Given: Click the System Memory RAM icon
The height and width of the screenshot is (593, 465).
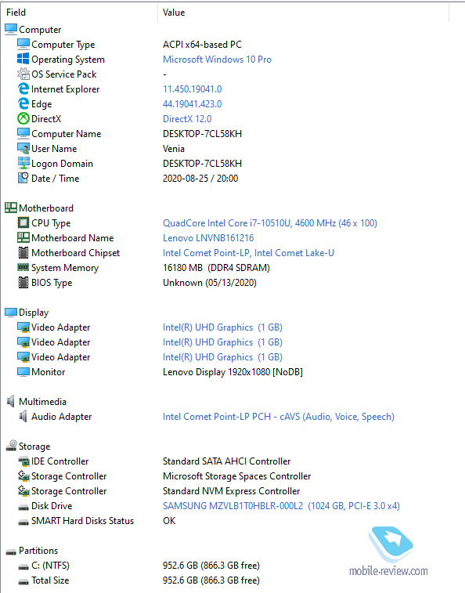Looking at the screenshot, I should (23, 267).
